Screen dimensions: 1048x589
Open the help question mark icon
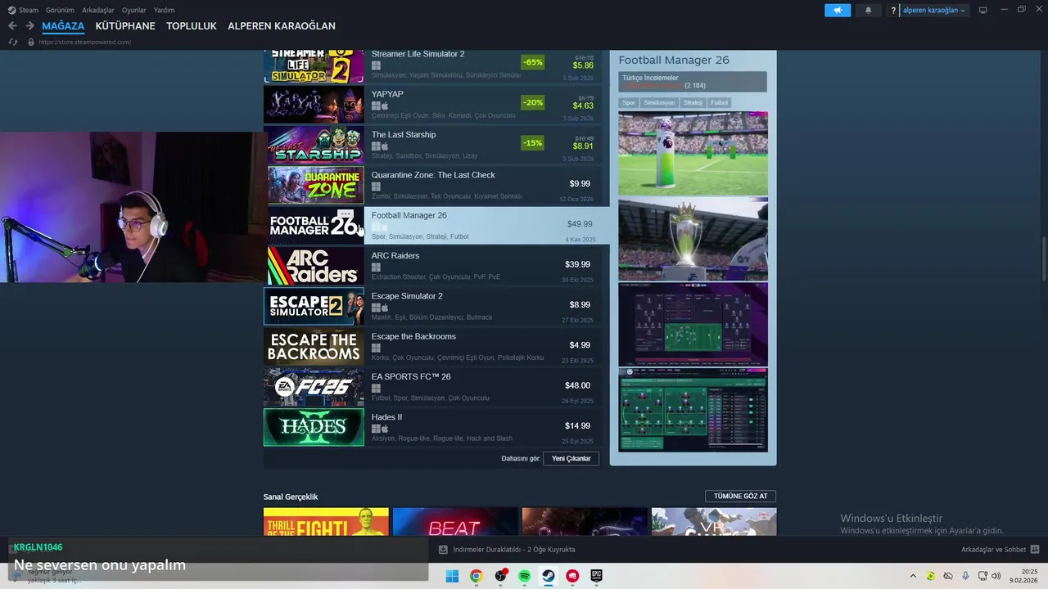894,11
